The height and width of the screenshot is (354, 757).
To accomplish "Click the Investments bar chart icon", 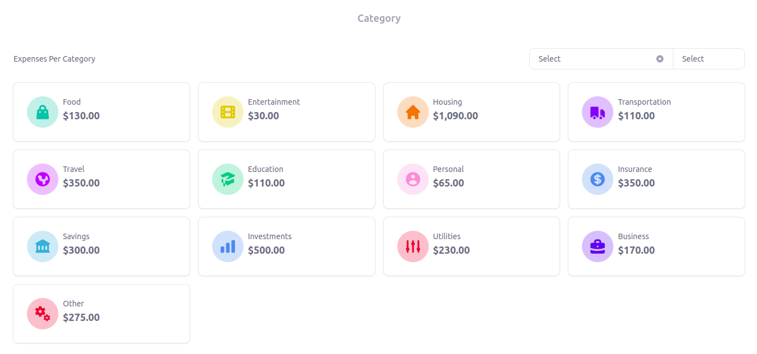I will pos(228,246).
